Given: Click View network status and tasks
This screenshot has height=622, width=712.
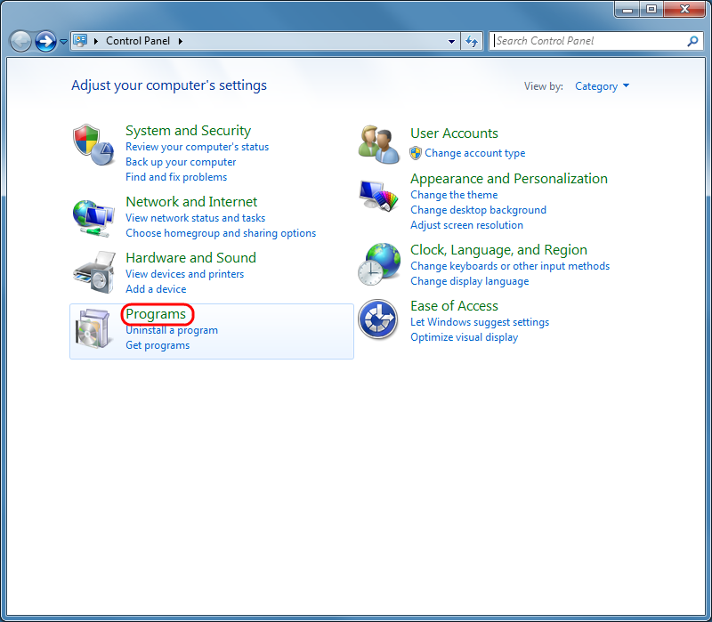Looking at the screenshot, I should [195, 218].
